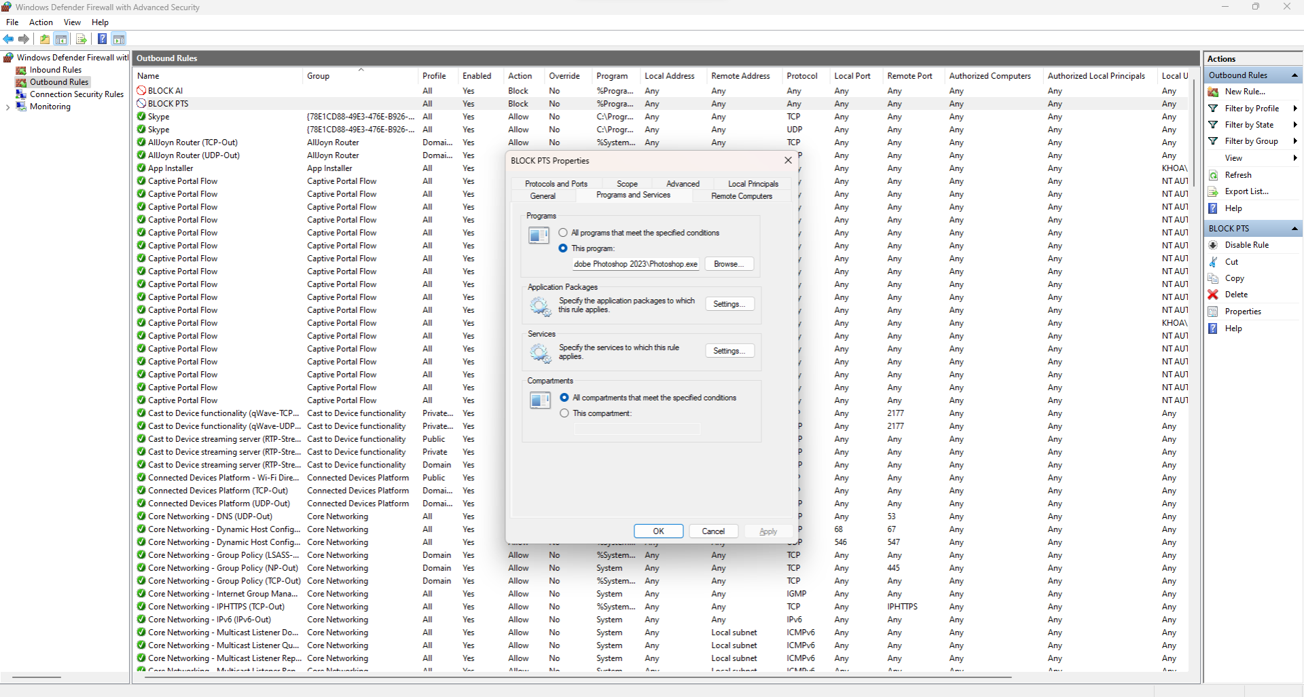Screen dimensions: 1304x697
Task: Click the Browse... button for program path
Action: (729, 264)
